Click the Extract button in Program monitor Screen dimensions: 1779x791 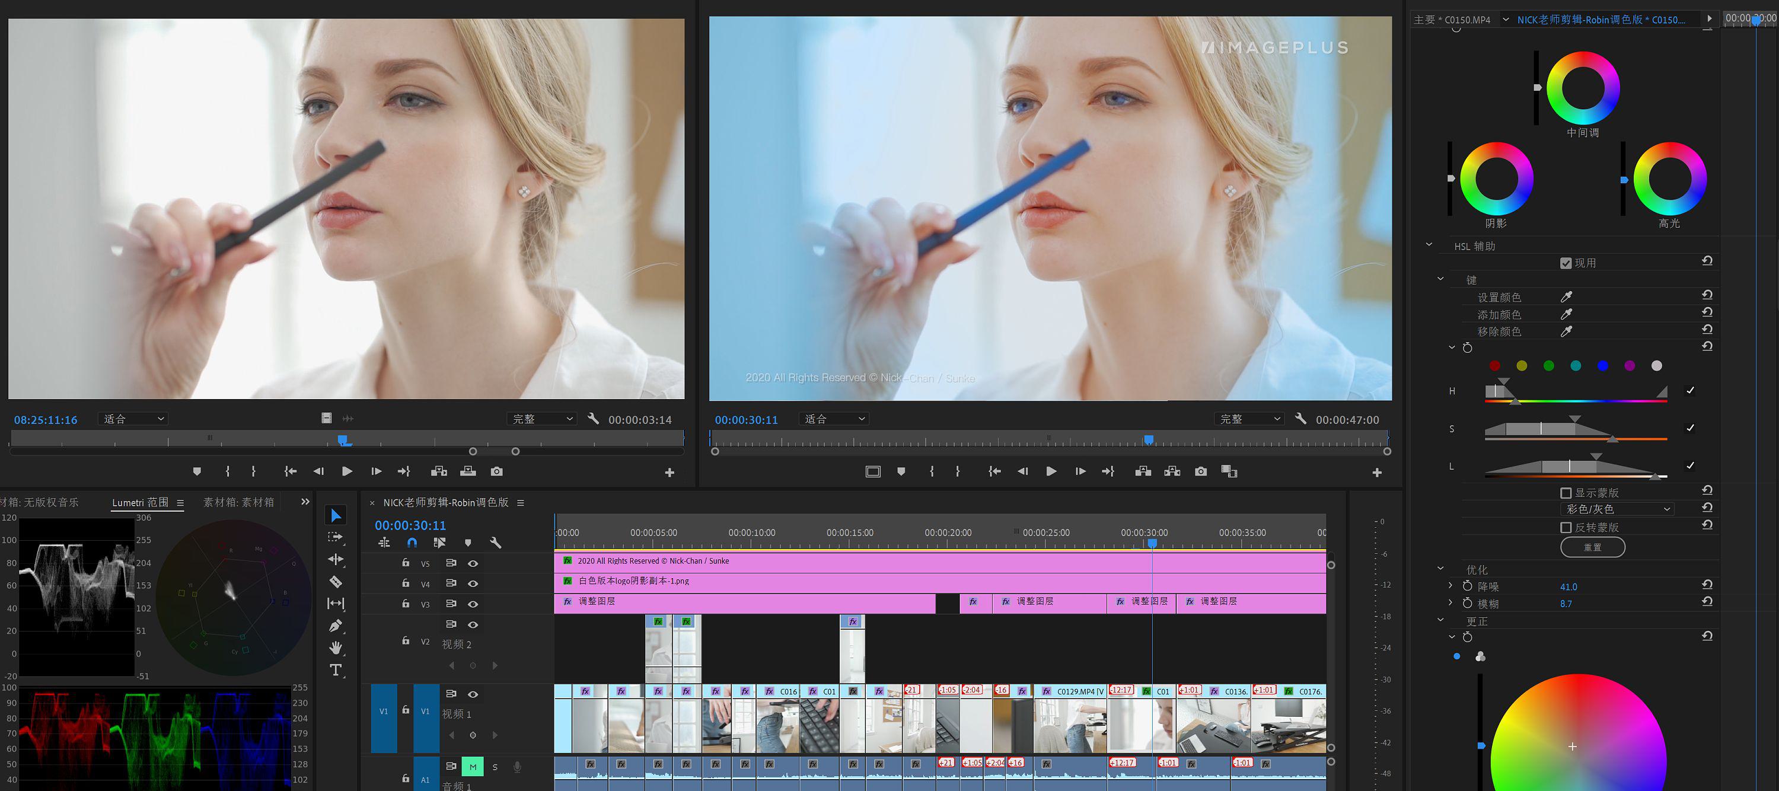pos(1172,471)
